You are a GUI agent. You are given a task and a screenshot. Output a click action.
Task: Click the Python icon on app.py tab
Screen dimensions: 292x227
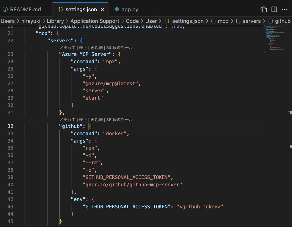point(117,10)
